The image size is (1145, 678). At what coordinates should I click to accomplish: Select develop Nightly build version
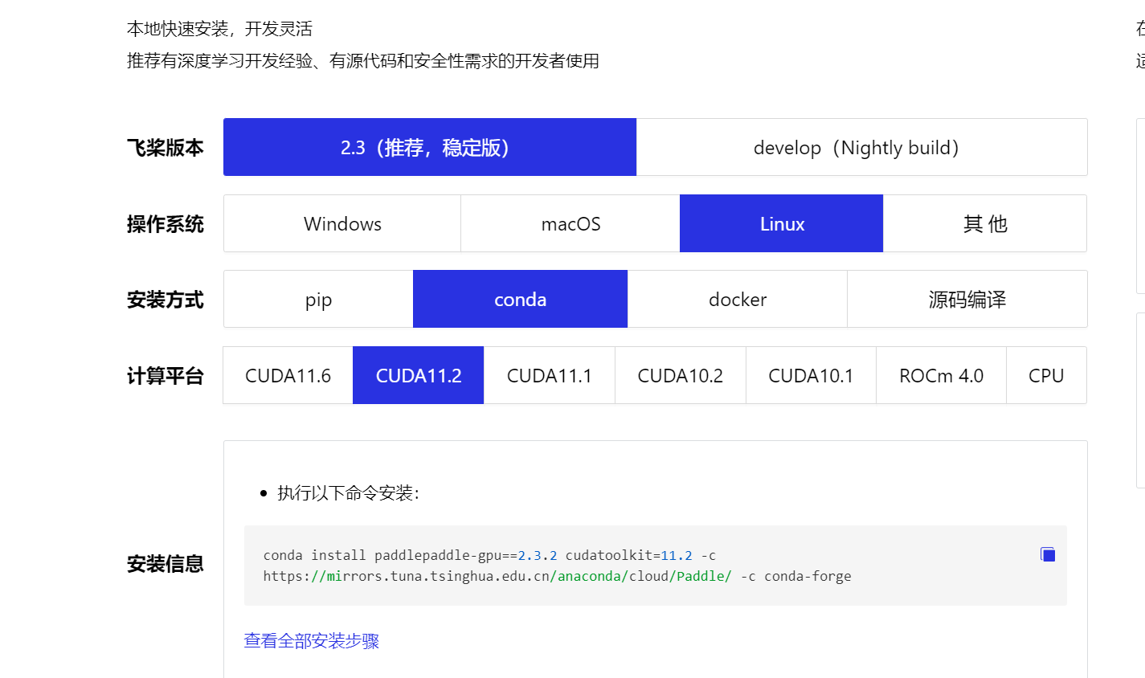pos(861,147)
